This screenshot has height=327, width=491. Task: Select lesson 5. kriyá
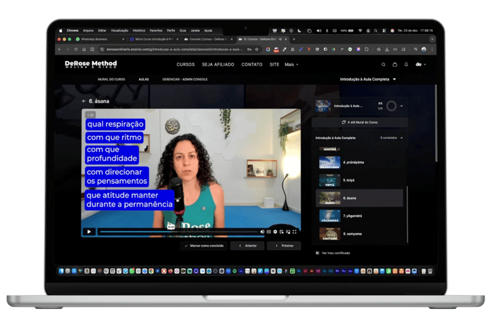pos(359,180)
